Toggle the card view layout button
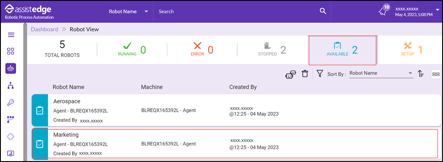This screenshot has width=443, height=162. pos(436,74)
